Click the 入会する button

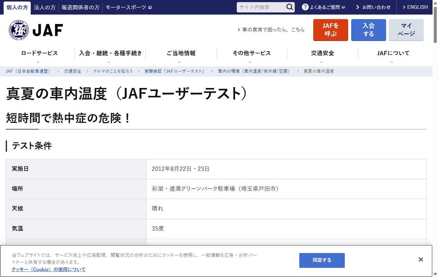click(x=368, y=30)
